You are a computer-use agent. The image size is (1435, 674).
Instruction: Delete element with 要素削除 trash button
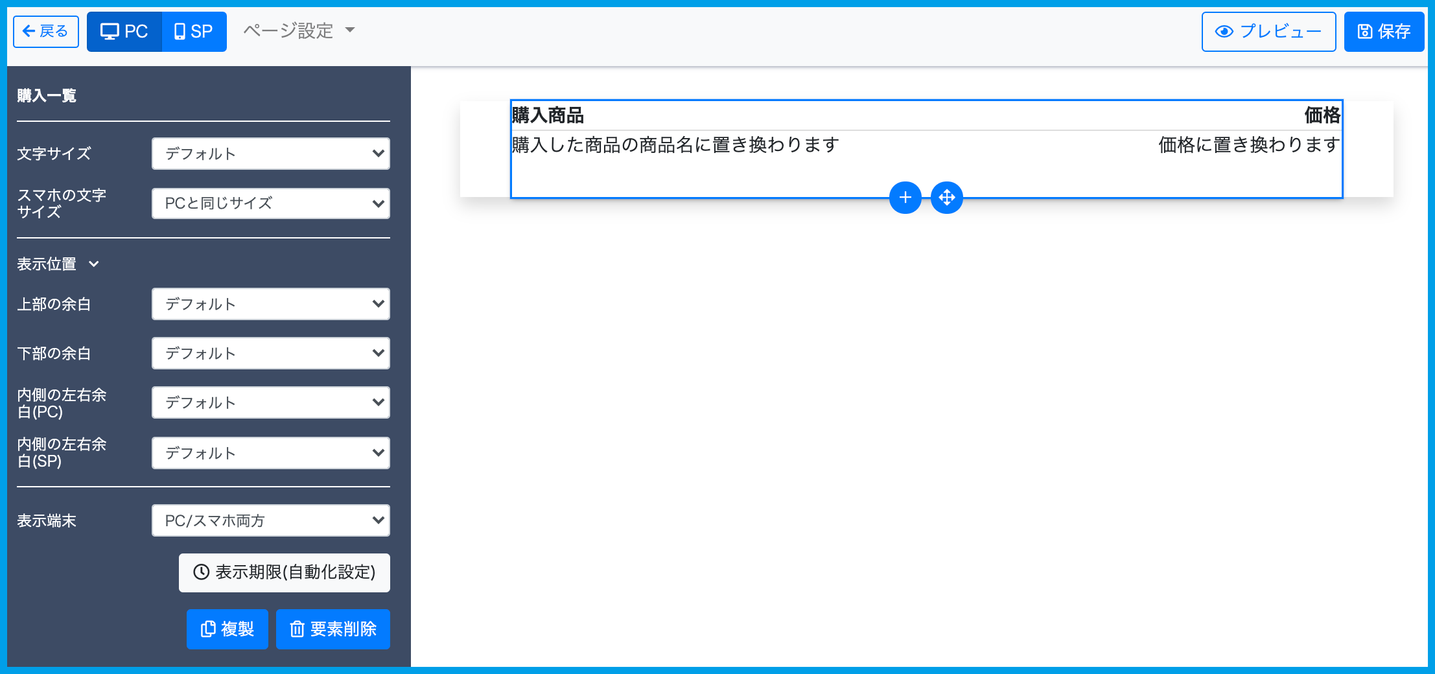[332, 629]
